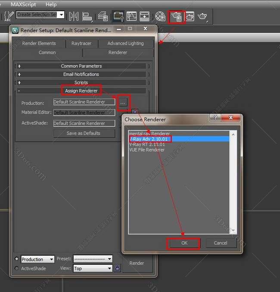Click the Render button
280x292 pixels.
pos(137,263)
